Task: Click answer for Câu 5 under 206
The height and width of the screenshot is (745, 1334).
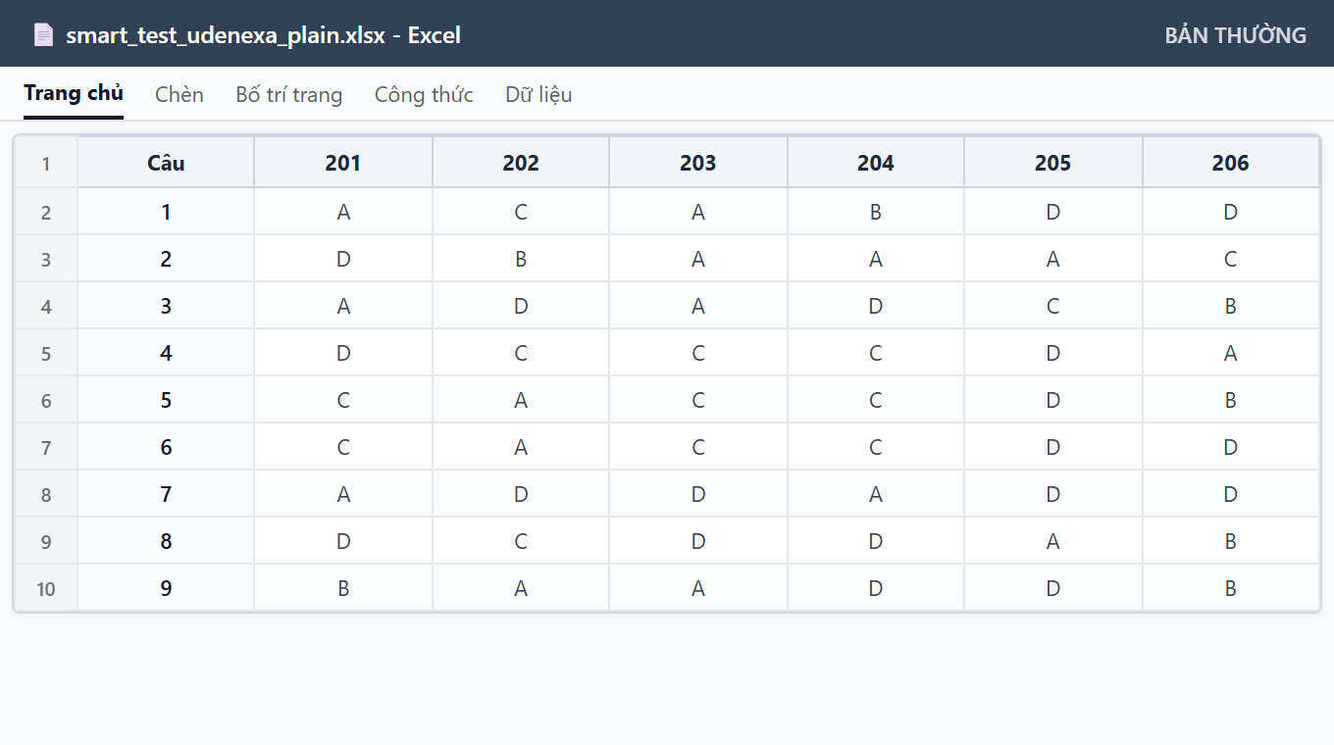Action: point(1231,400)
